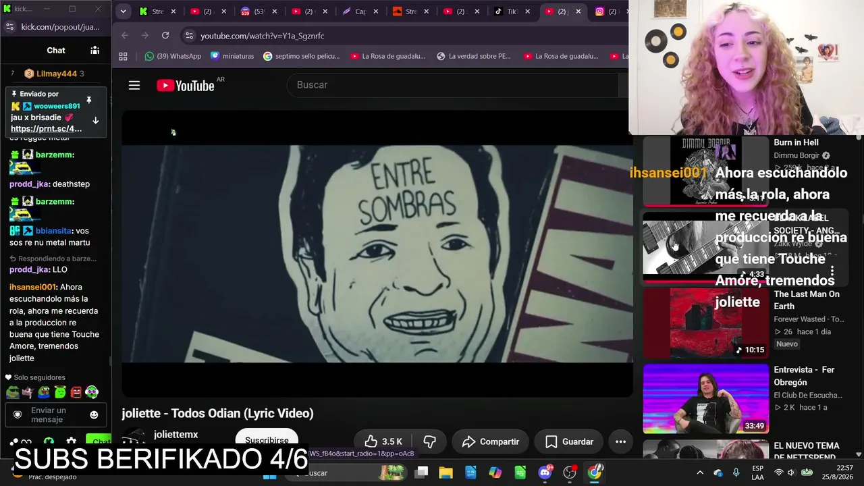Click the Compartir share button
This screenshot has height=486, width=864.
point(491,441)
